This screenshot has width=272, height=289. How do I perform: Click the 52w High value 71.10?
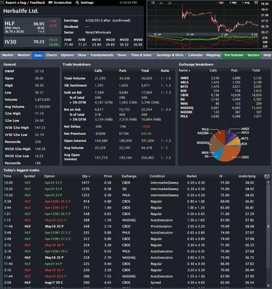[39, 113]
